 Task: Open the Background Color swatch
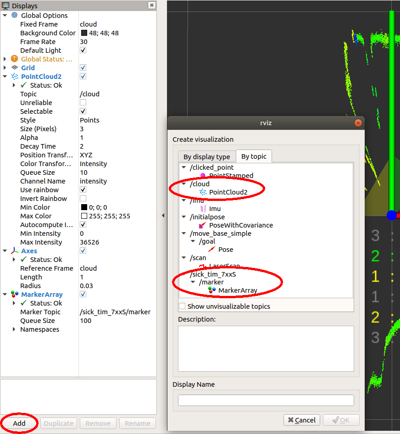(x=83, y=33)
